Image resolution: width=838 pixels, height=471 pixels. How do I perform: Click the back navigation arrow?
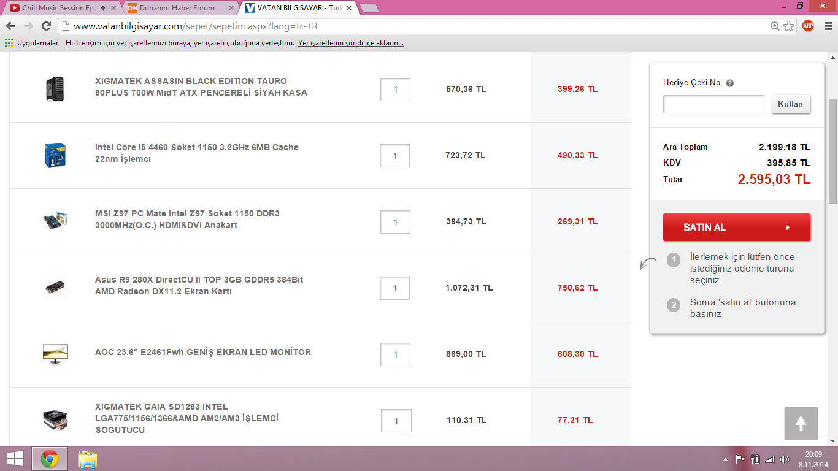click(x=10, y=26)
